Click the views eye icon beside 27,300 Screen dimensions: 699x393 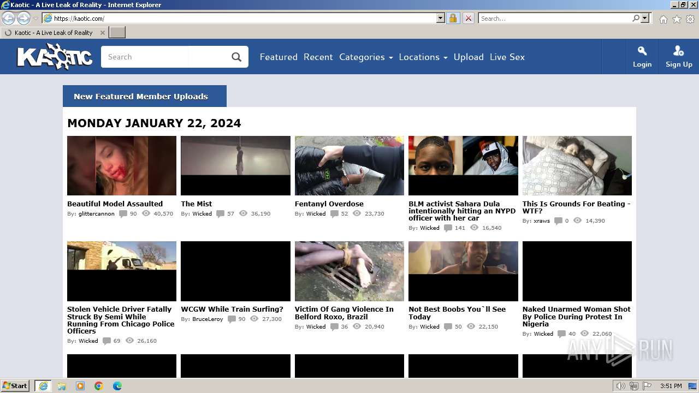(254, 319)
